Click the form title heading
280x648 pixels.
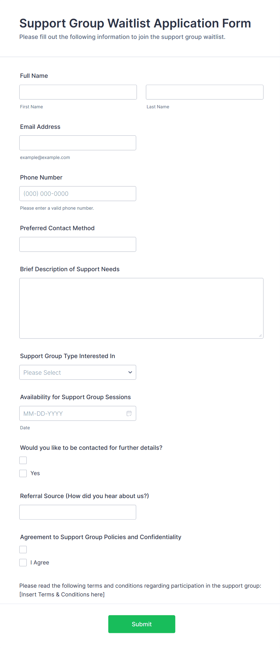click(x=135, y=23)
